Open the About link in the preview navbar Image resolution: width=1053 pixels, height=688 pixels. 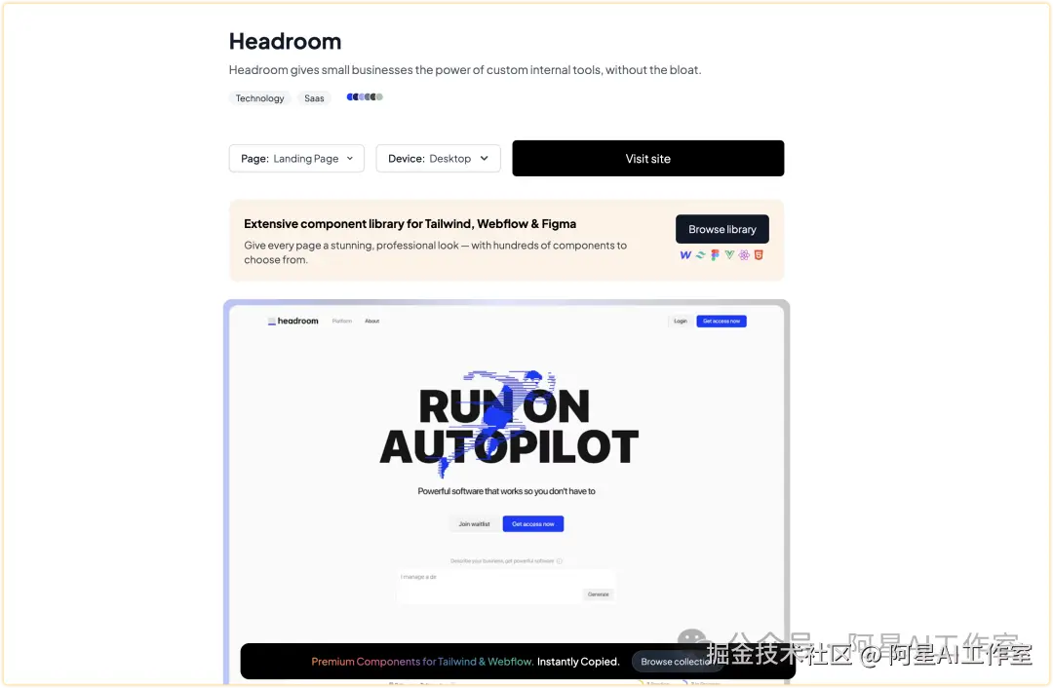click(372, 321)
